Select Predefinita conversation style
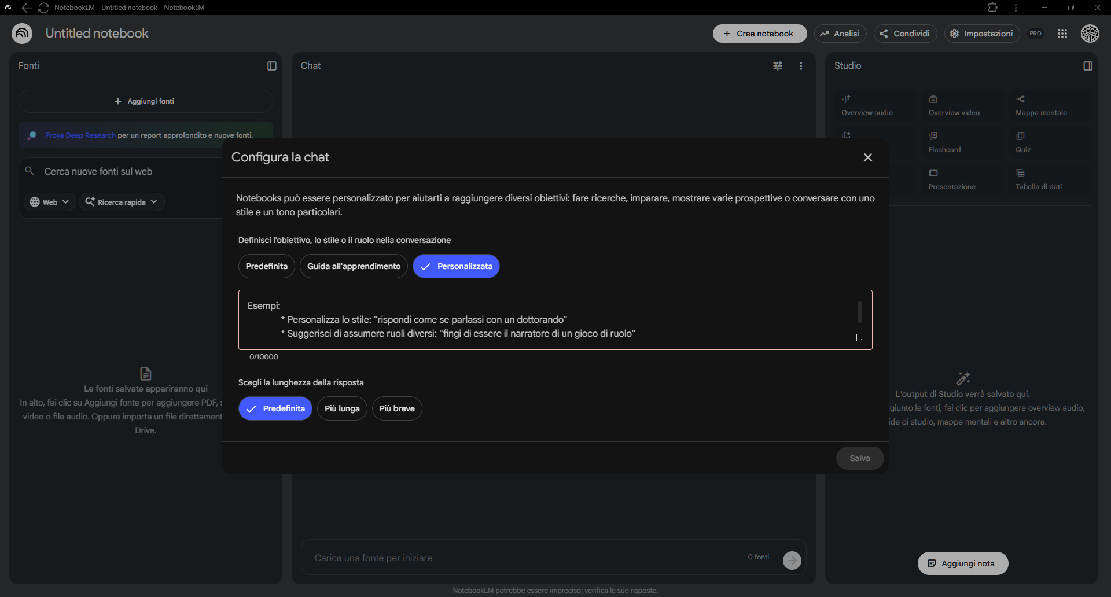This screenshot has height=597, width=1111. click(x=266, y=266)
